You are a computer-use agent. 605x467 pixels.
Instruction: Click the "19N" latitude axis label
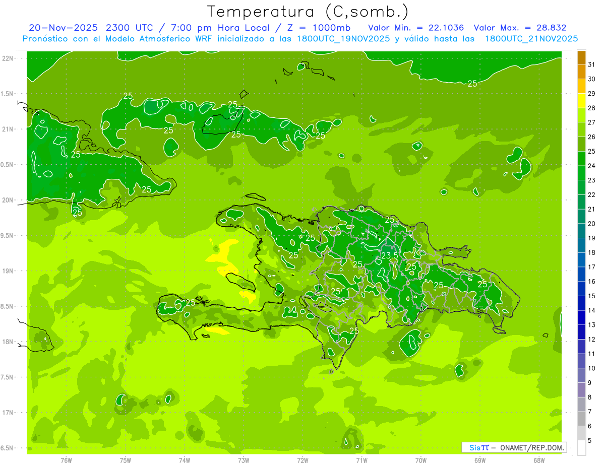point(8,271)
